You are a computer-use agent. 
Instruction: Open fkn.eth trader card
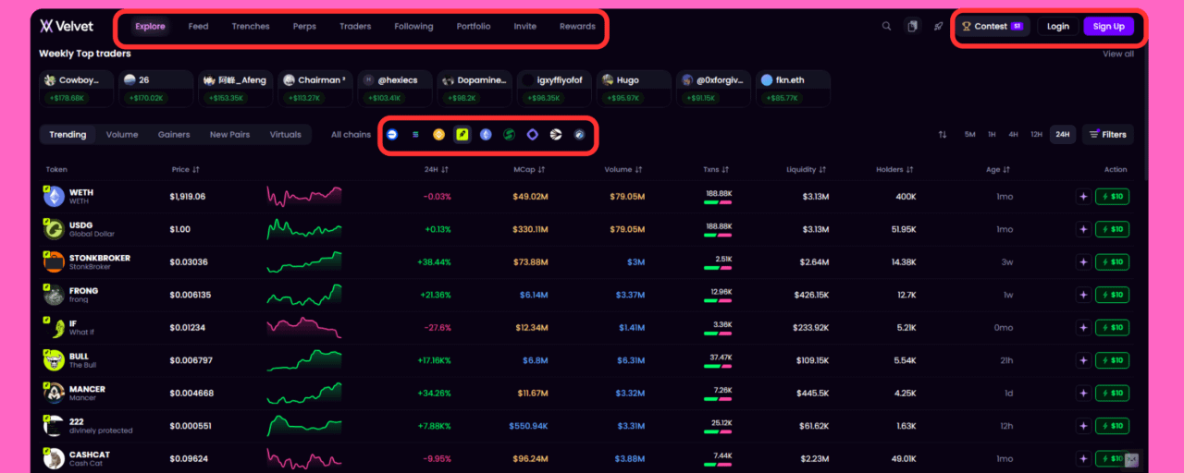[x=793, y=88]
